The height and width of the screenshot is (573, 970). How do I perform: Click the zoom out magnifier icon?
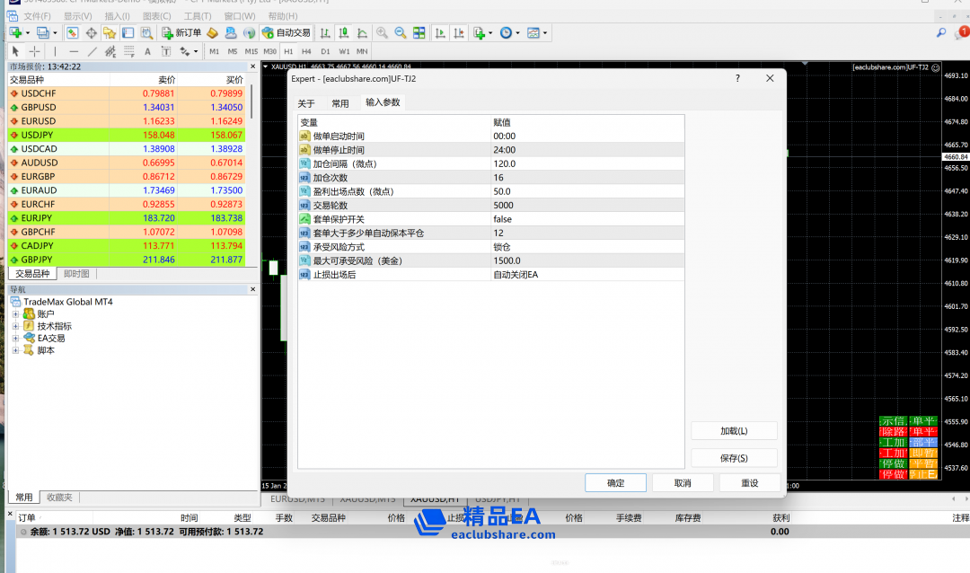[400, 33]
